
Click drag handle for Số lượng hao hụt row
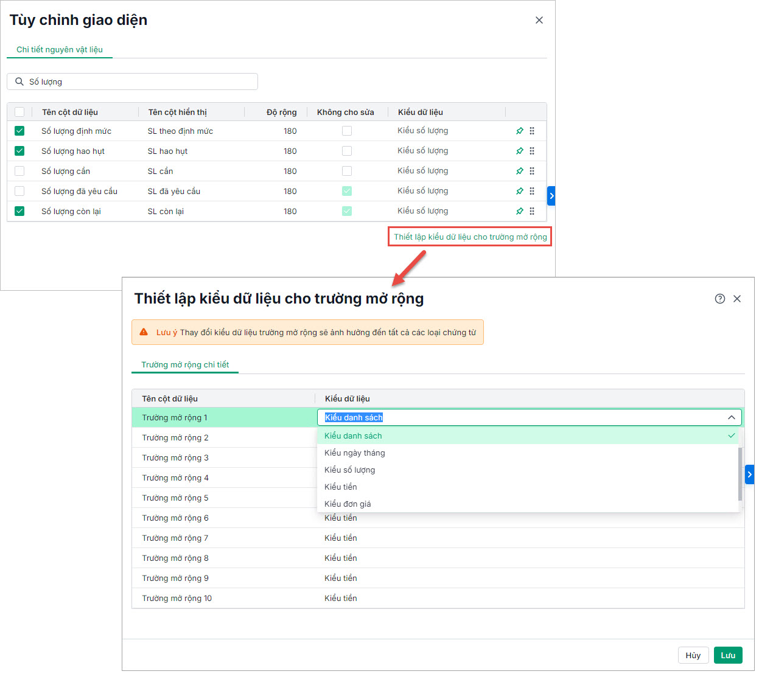[x=532, y=151]
